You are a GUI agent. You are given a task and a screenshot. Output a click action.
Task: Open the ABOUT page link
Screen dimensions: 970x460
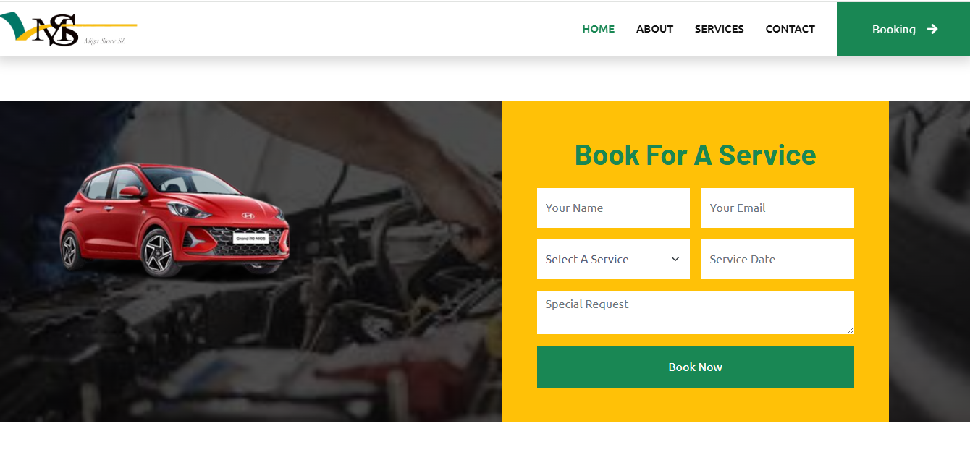pos(654,29)
